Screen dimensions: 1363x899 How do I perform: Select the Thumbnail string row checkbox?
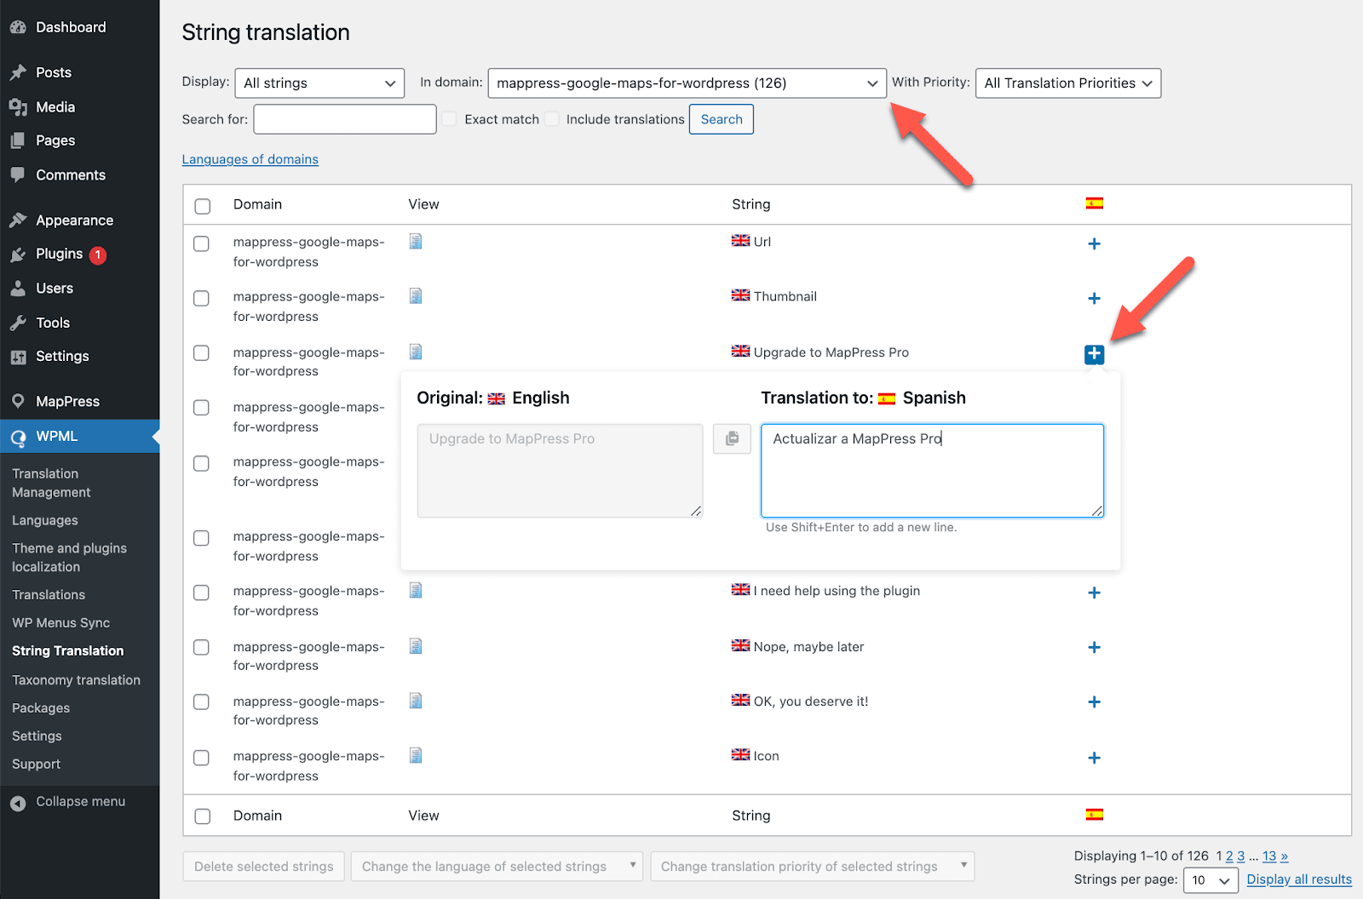tap(202, 298)
